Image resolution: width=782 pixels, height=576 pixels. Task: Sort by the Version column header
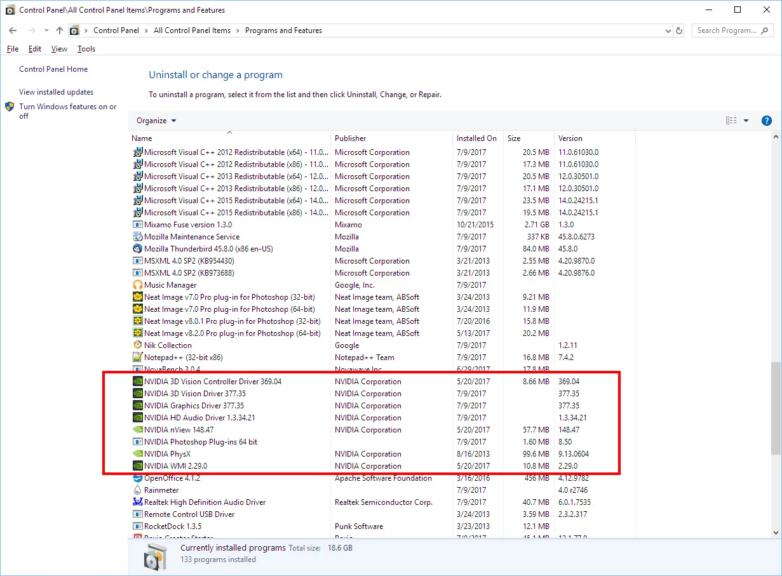[594, 138]
